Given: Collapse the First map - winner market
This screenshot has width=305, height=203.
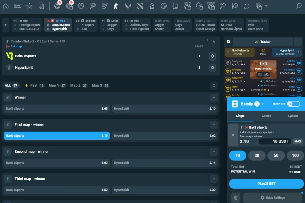Looking at the screenshot, I should point(214,125).
